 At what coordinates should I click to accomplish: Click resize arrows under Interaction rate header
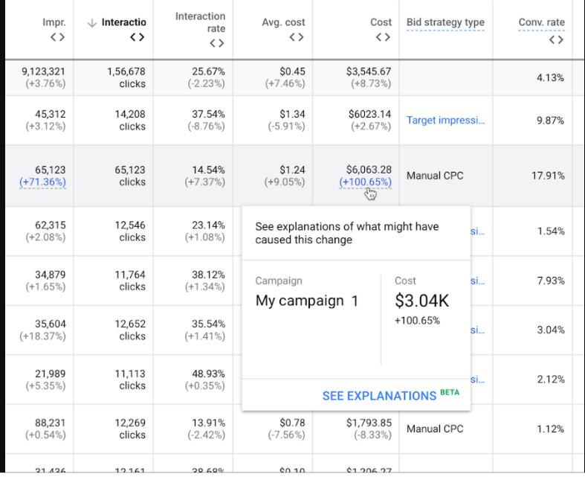coord(217,43)
